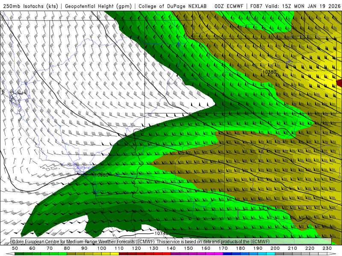Click the 230 value on the color scale

[327, 248]
